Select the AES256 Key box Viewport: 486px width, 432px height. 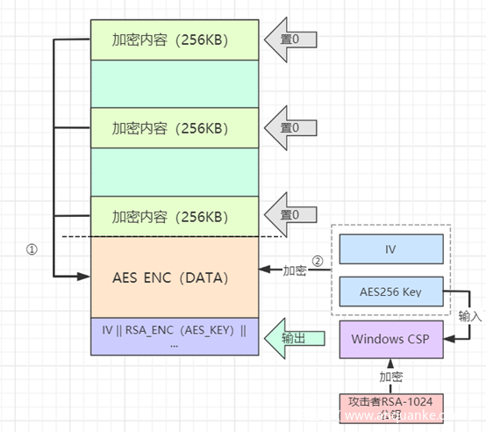[391, 292]
